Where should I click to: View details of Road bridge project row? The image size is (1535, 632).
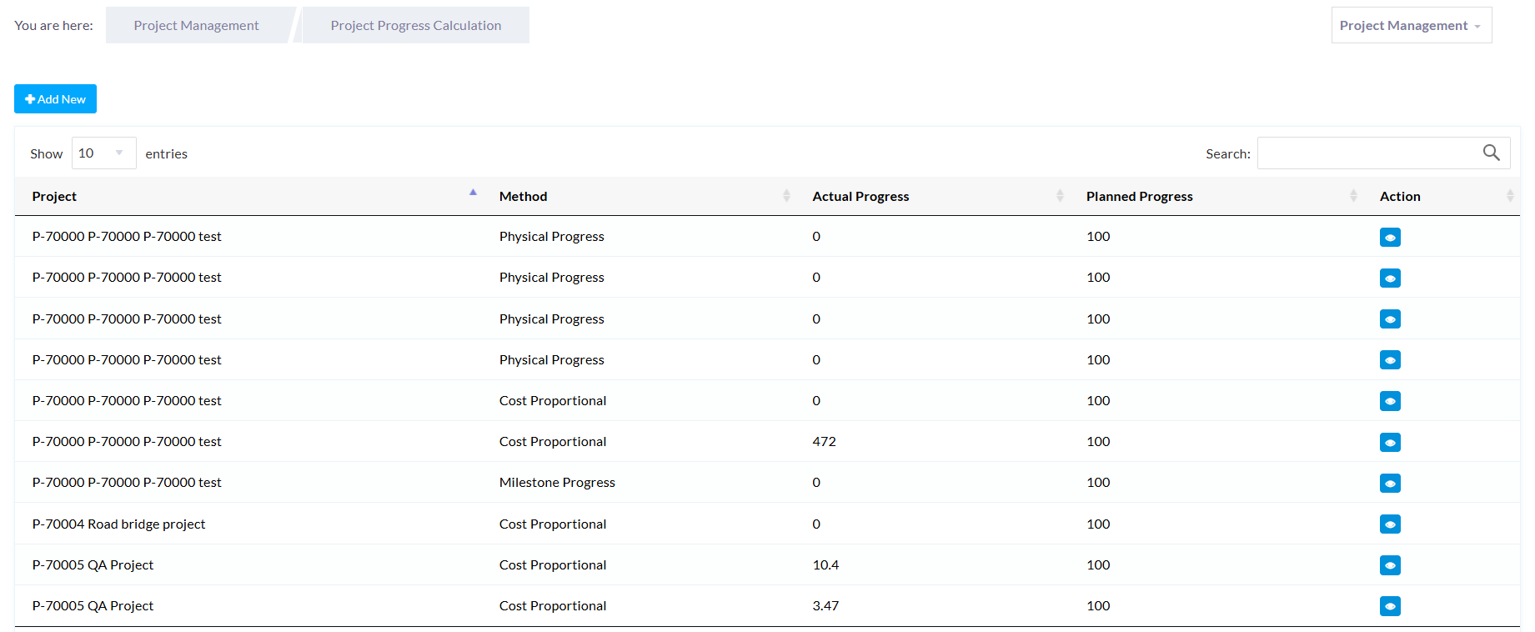coord(1390,524)
